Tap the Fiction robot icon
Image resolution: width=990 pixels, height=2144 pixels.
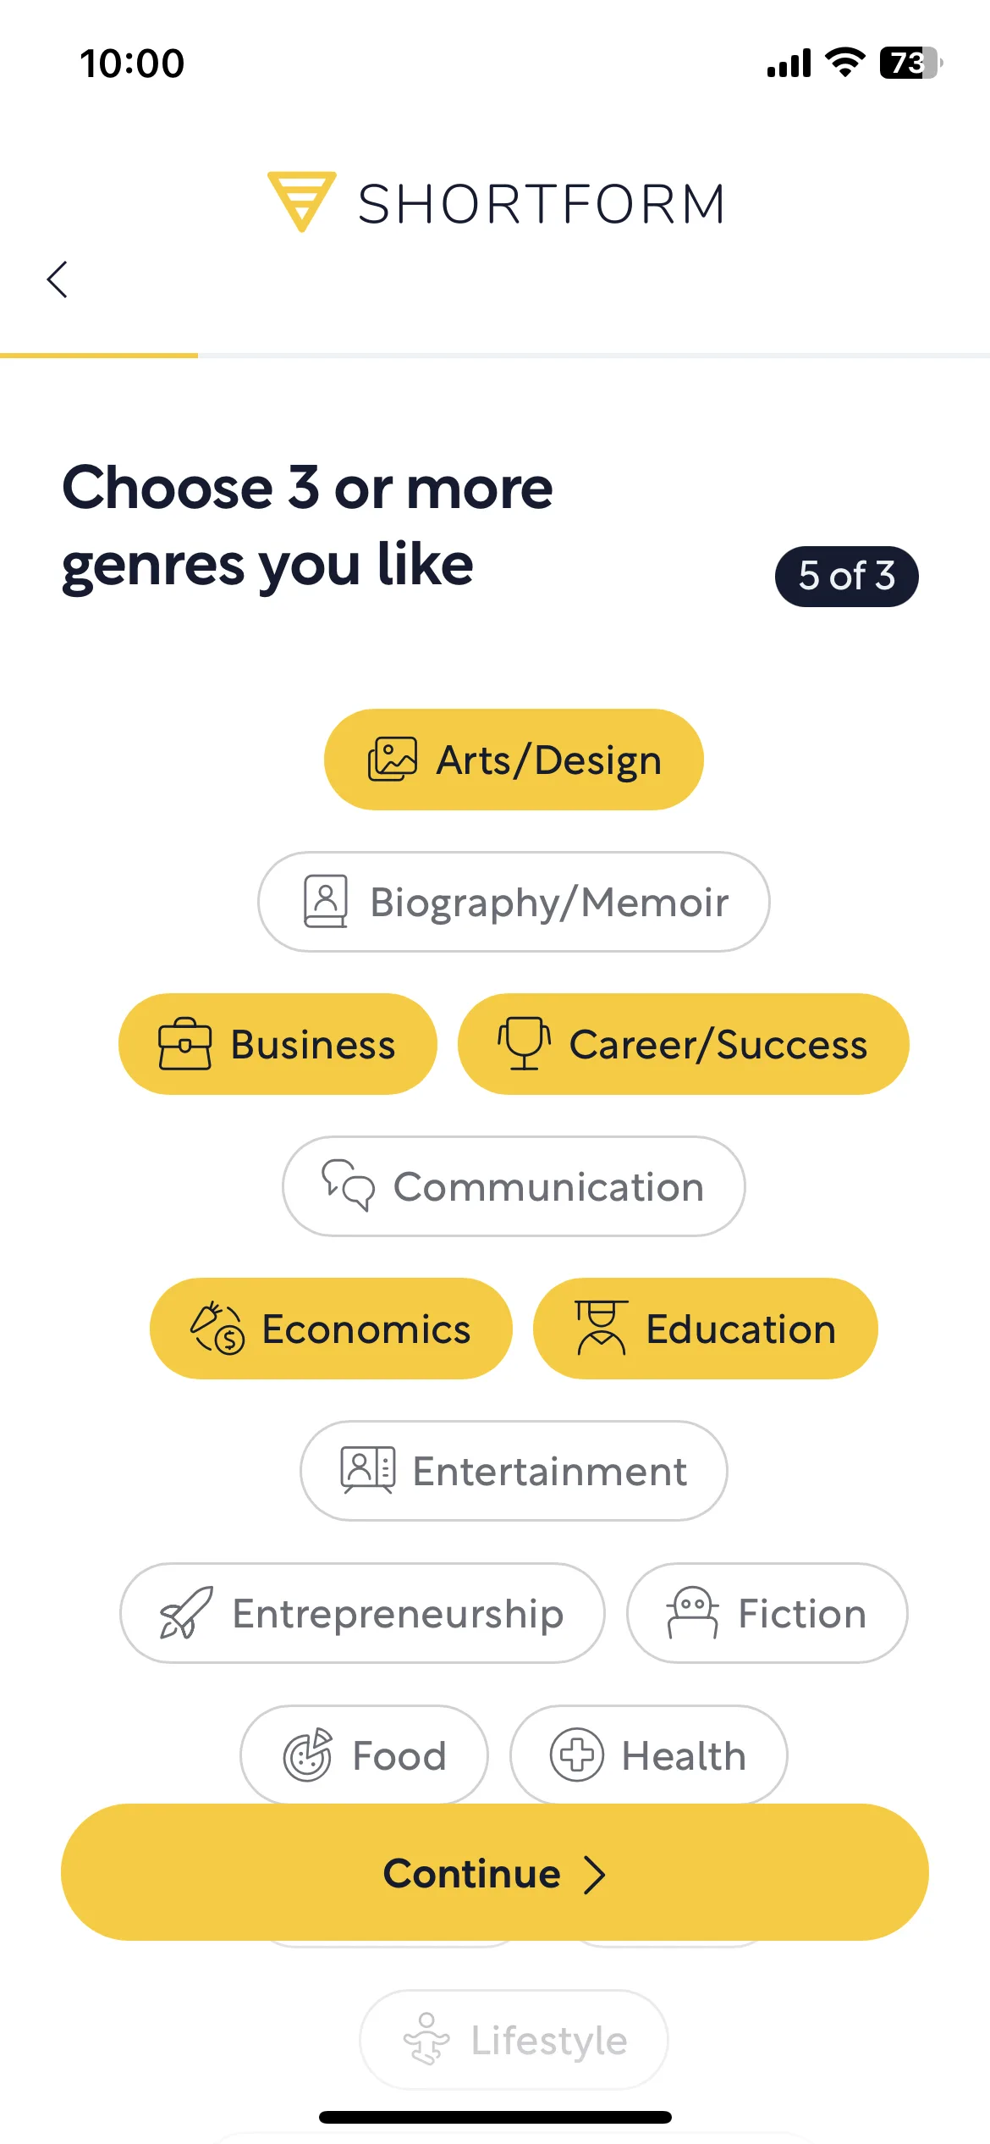693,1612
